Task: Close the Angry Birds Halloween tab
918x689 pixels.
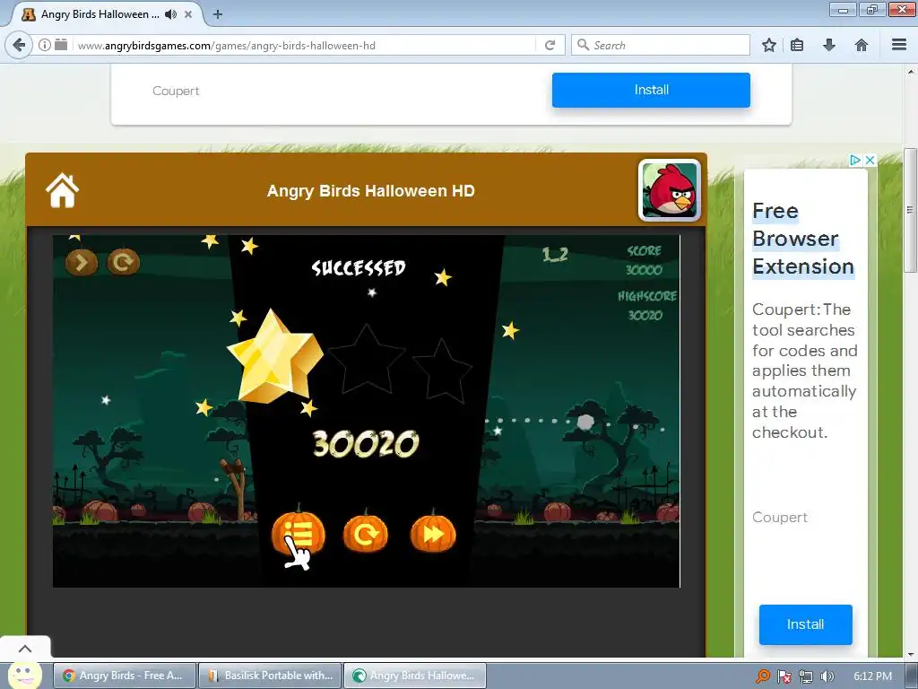Action: [188, 14]
